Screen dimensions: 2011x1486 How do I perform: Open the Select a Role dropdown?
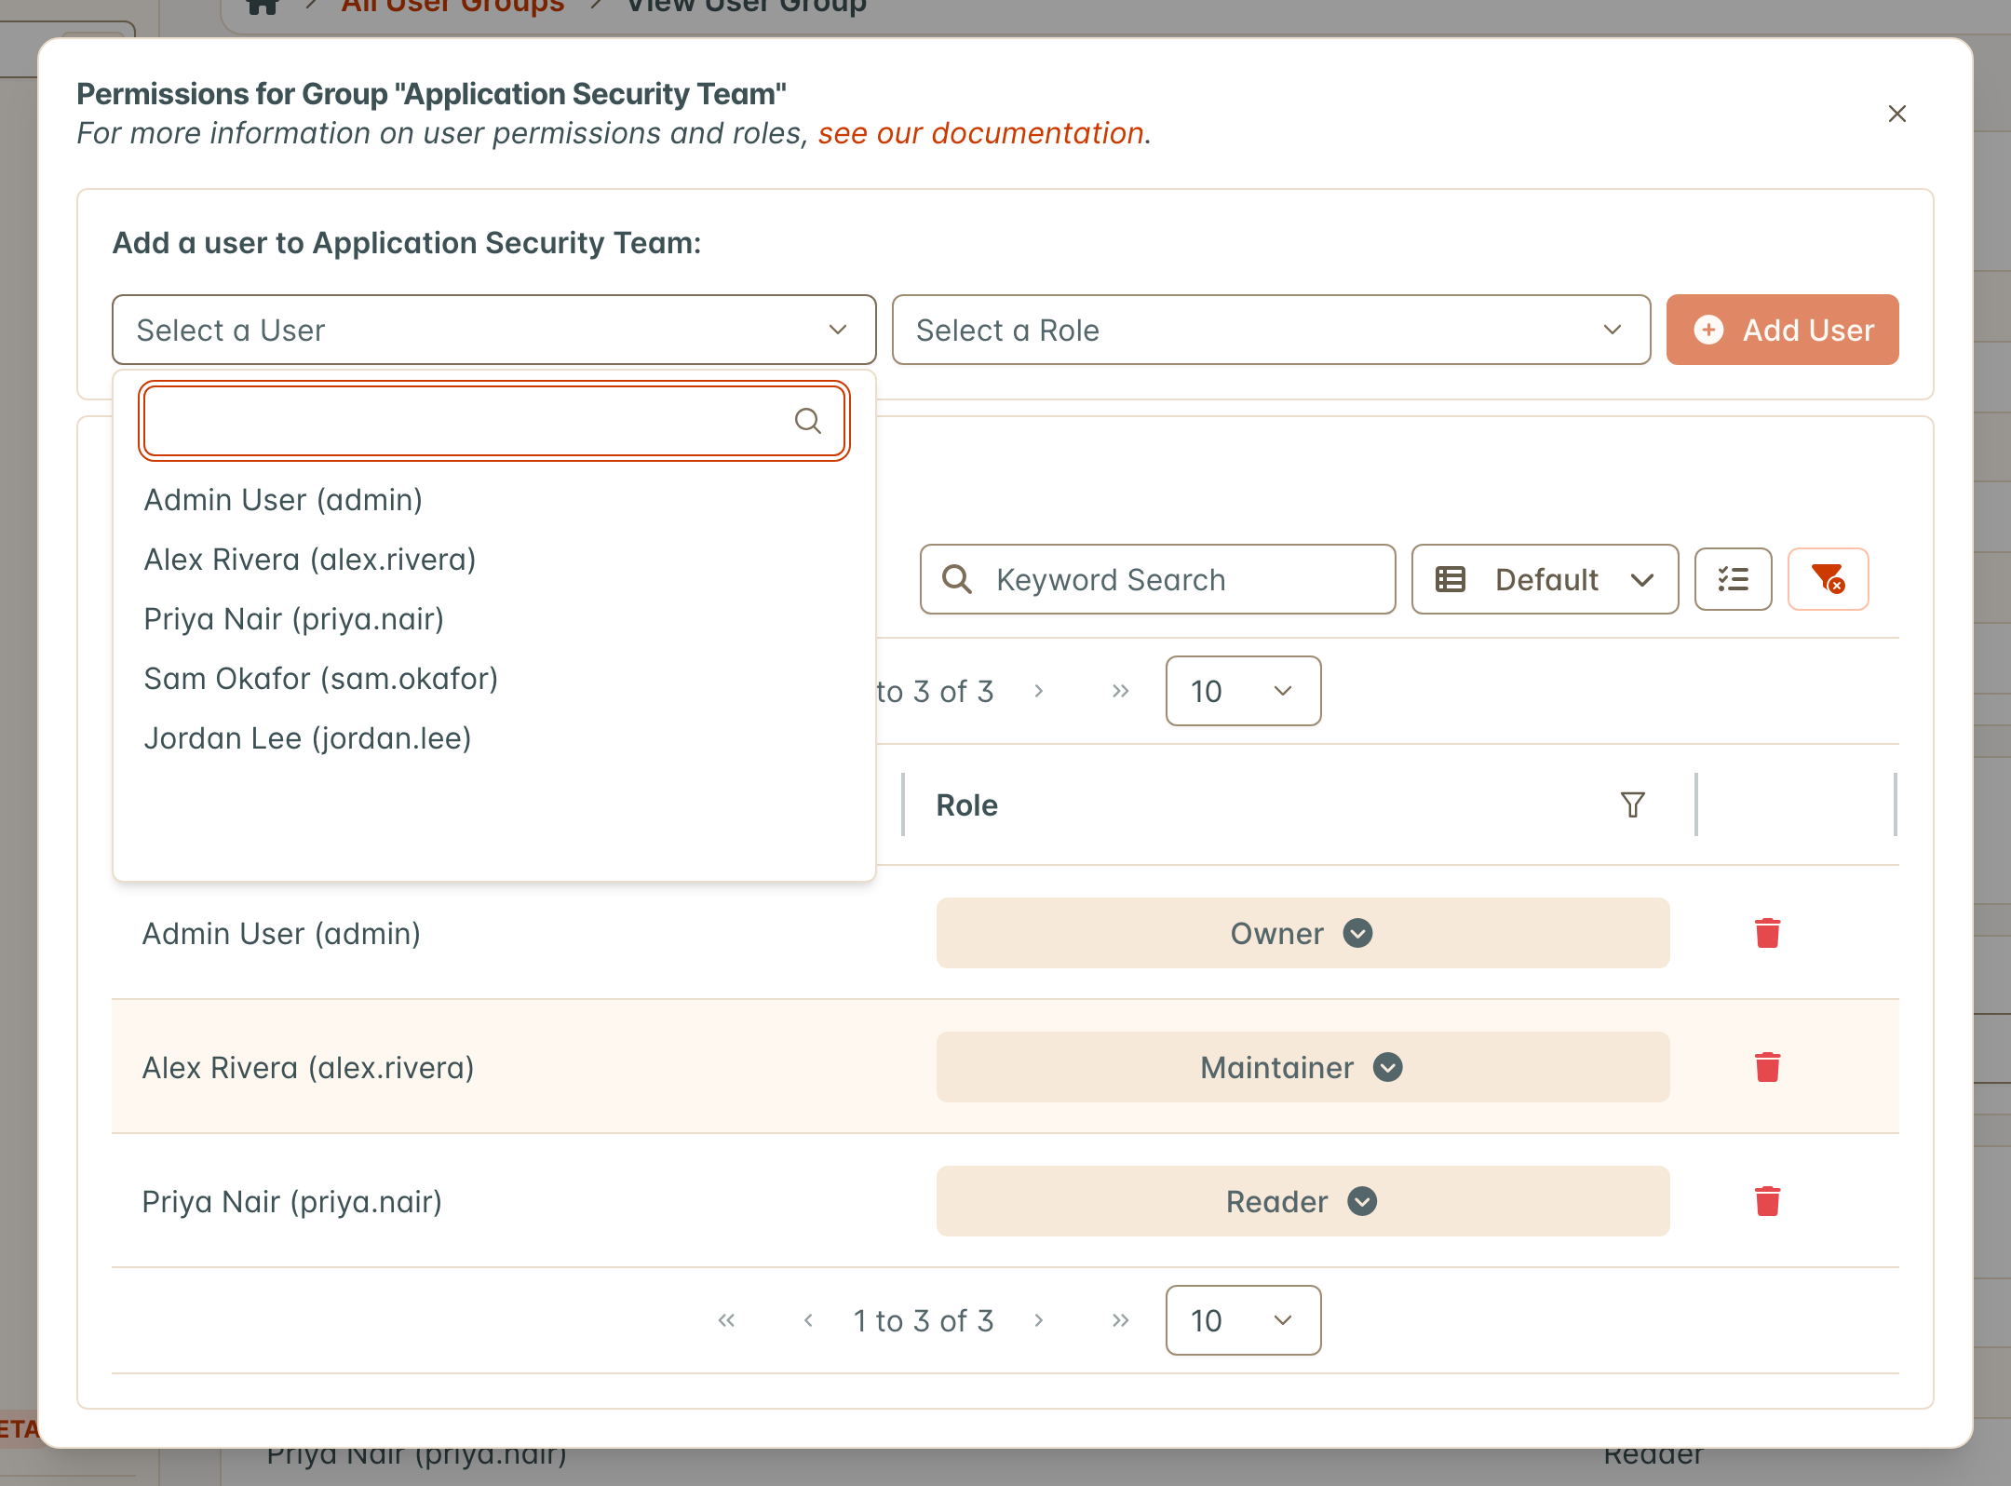1271,330
